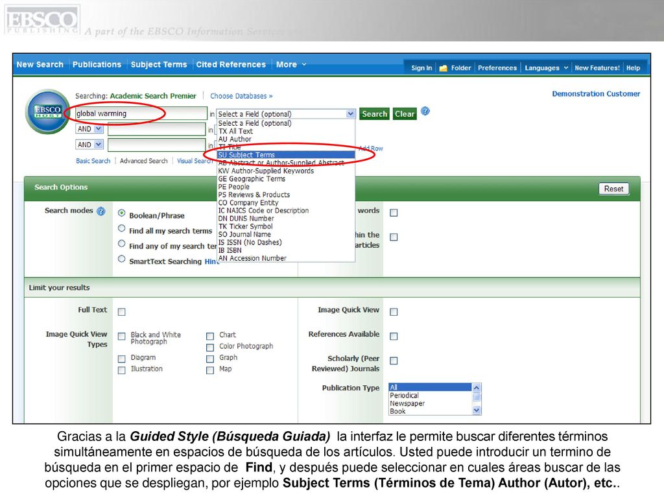Expand the Languages menu
The height and width of the screenshot is (498, 664).
pyautogui.click(x=546, y=67)
